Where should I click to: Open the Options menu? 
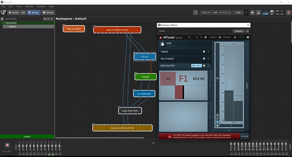29,6
